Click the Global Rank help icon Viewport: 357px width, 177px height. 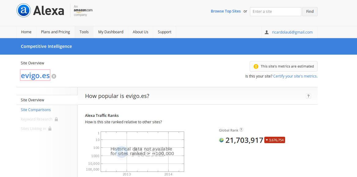click(x=241, y=130)
